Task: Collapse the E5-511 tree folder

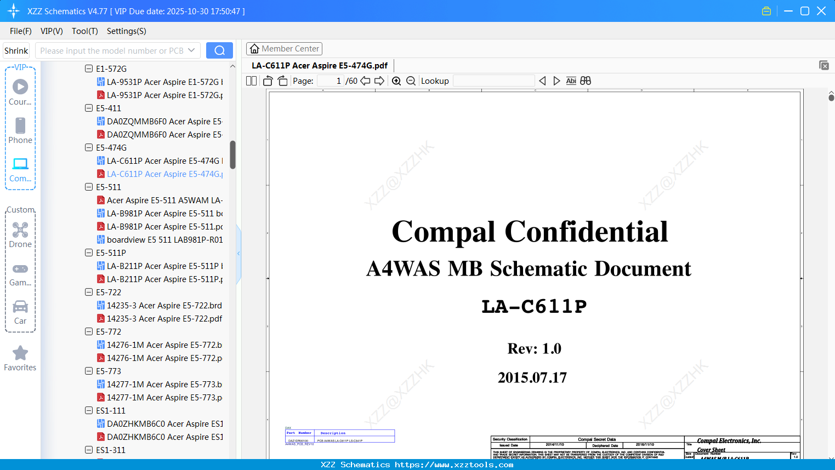Action: [x=89, y=187]
